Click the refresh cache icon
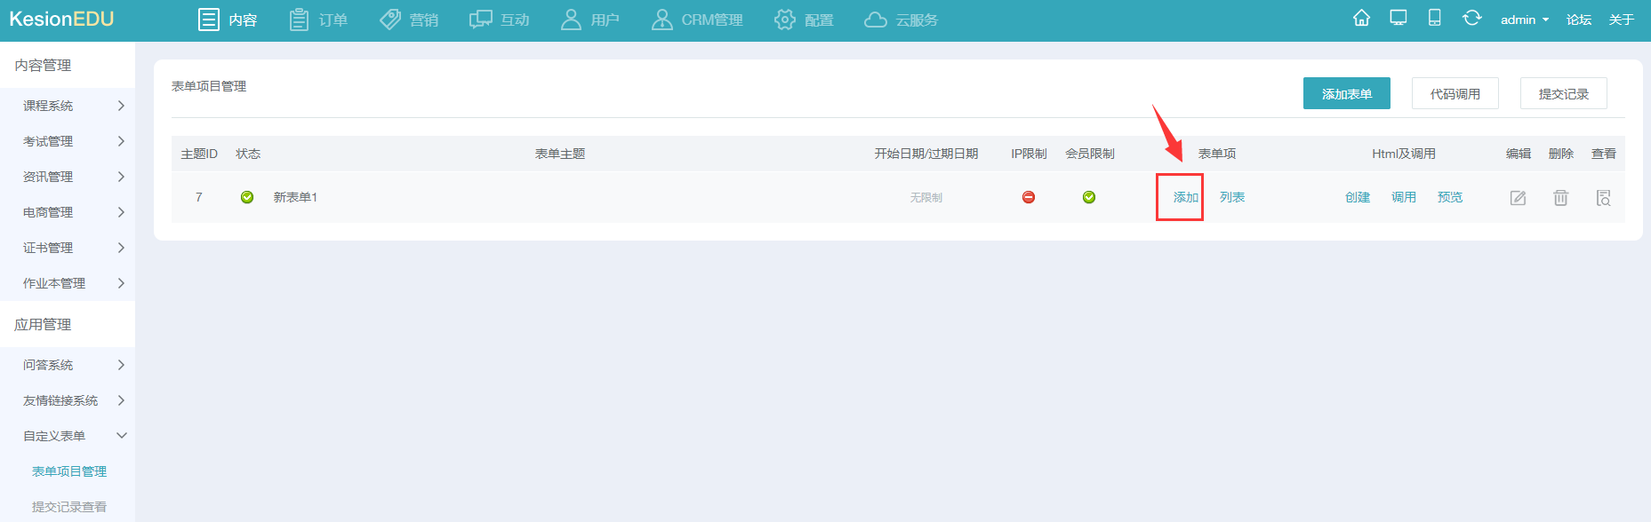 point(1471,19)
